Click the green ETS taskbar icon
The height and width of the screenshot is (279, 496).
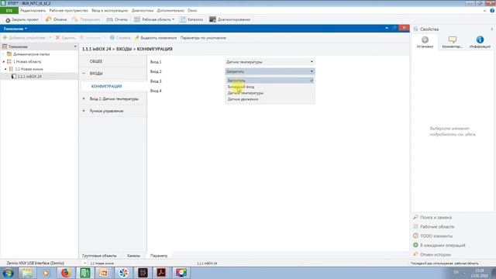[x=84, y=273]
